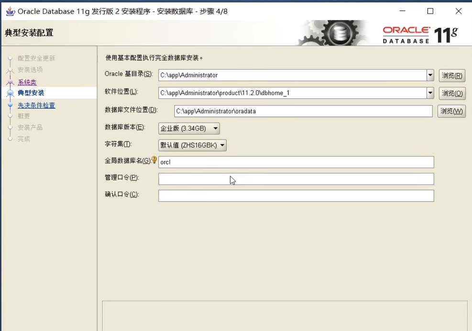Expand the 软件位置 dropdown arrow
472x331 pixels.
click(430, 93)
